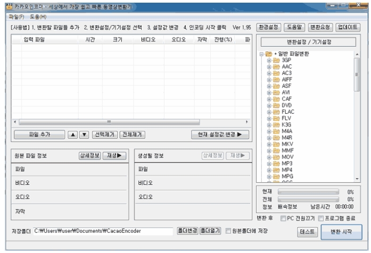
Task: Click the MP3 folder icon
Action: click(x=276, y=164)
